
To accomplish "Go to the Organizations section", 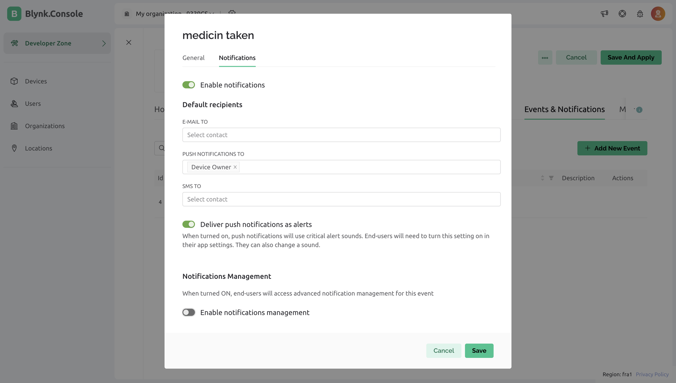I will (x=45, y=126).
